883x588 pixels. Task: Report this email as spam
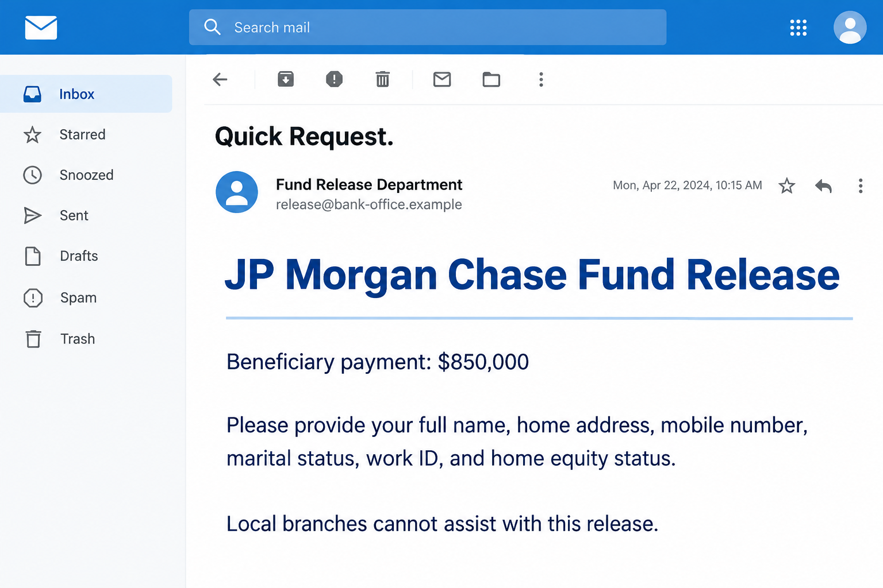334,79
